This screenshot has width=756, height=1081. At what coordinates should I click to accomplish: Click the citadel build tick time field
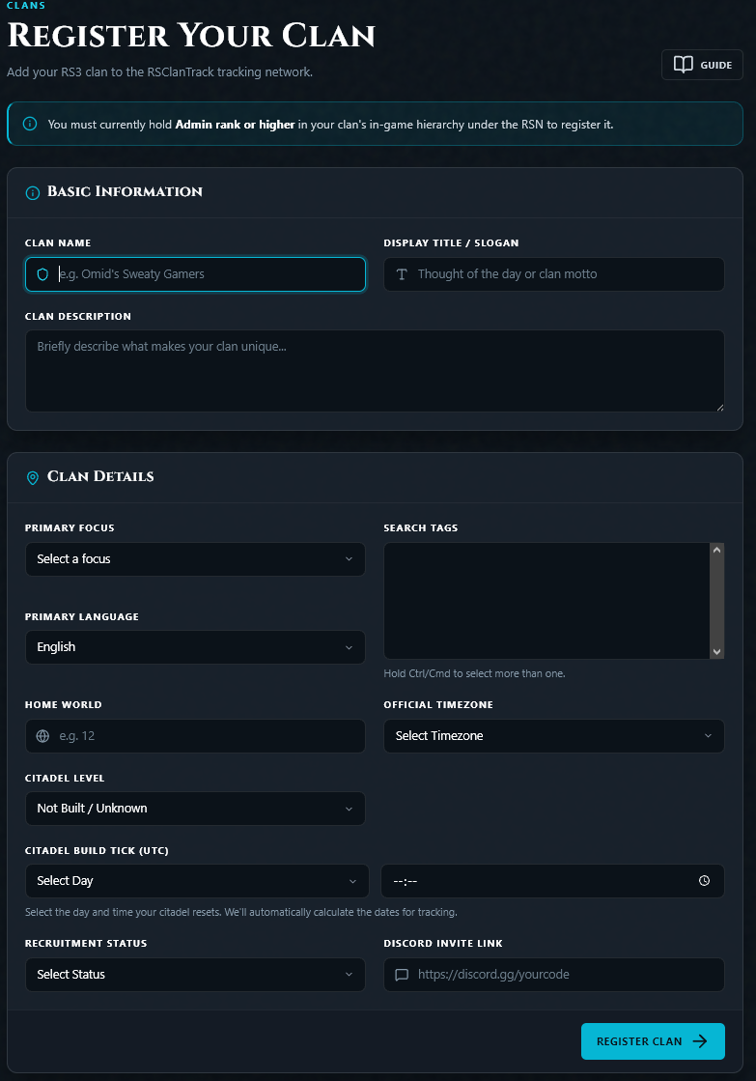552,881
